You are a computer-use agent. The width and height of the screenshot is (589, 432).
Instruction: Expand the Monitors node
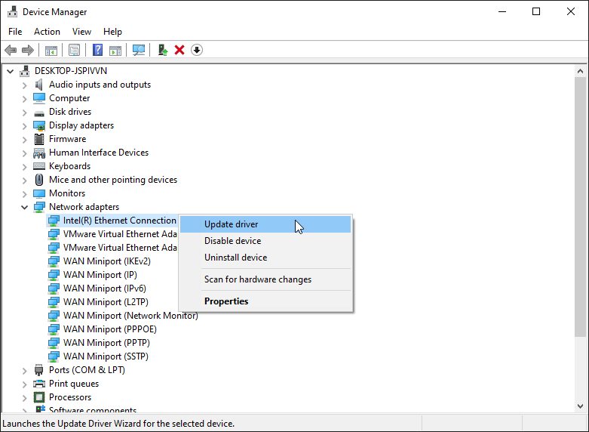(x=24, y=194)
